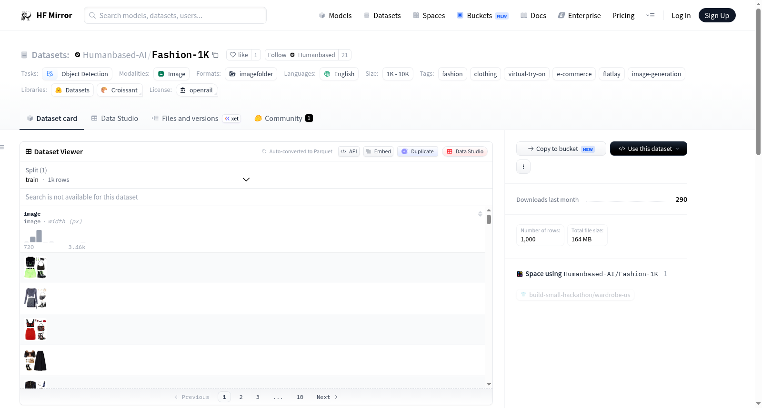
Task: Select page 1 in pagination
Action: click(x=224, y=397)
